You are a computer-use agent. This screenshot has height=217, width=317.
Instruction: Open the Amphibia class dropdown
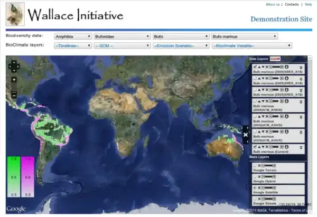pos(73,37)
